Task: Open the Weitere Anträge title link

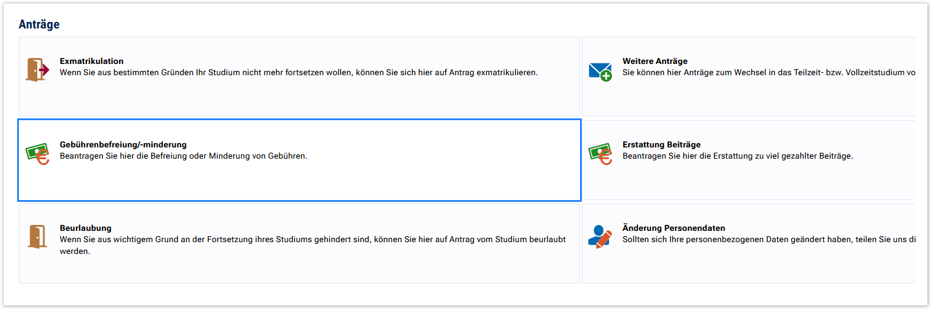Action: pos(655,61)
